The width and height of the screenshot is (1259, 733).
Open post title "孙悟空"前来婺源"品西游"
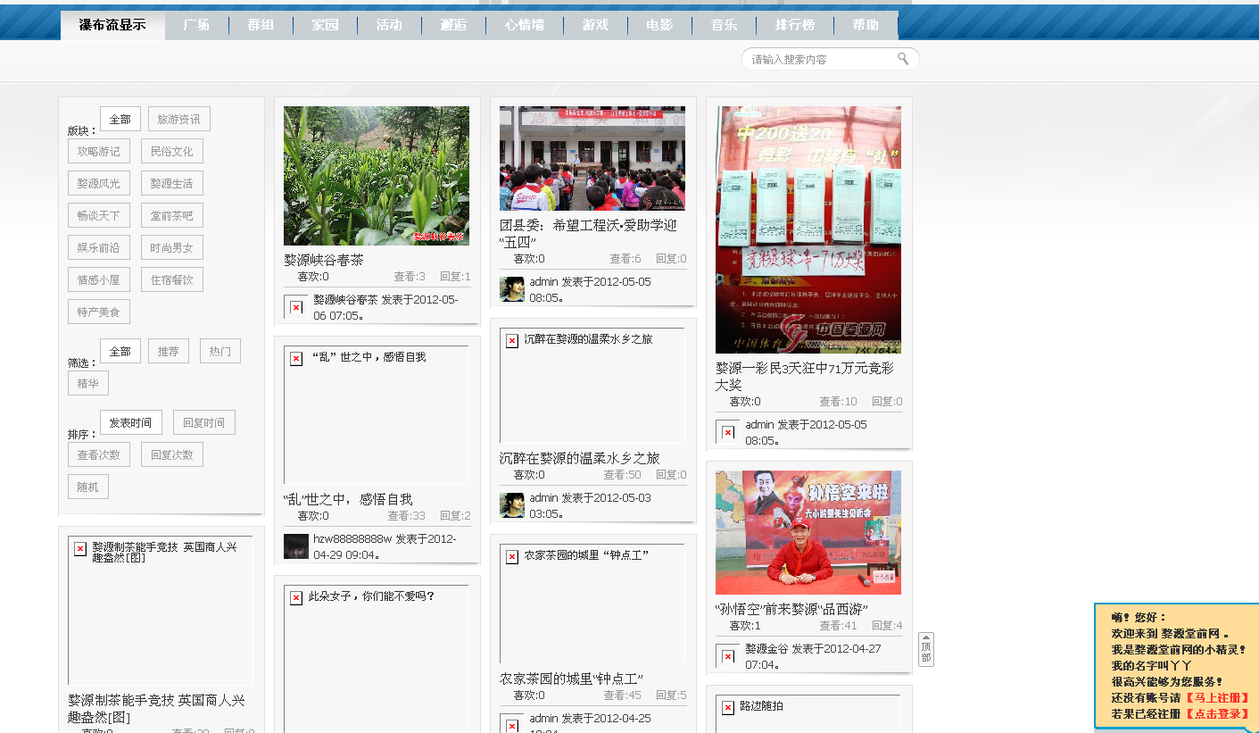coord(791,609)
